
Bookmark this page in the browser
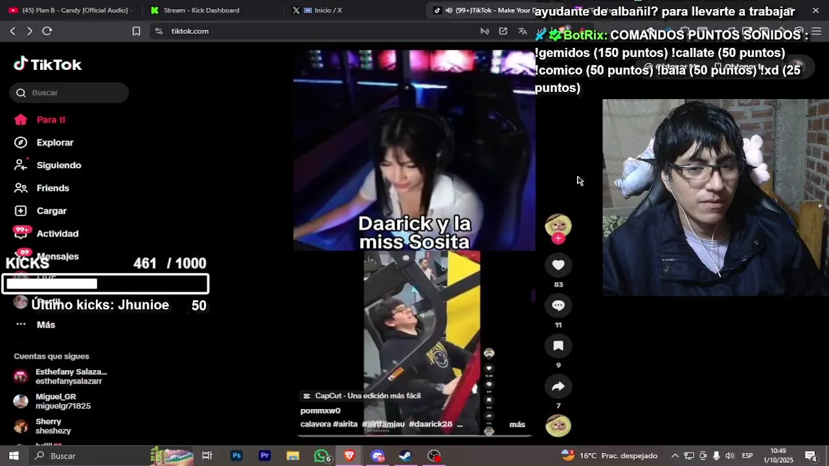click(136, 31)
